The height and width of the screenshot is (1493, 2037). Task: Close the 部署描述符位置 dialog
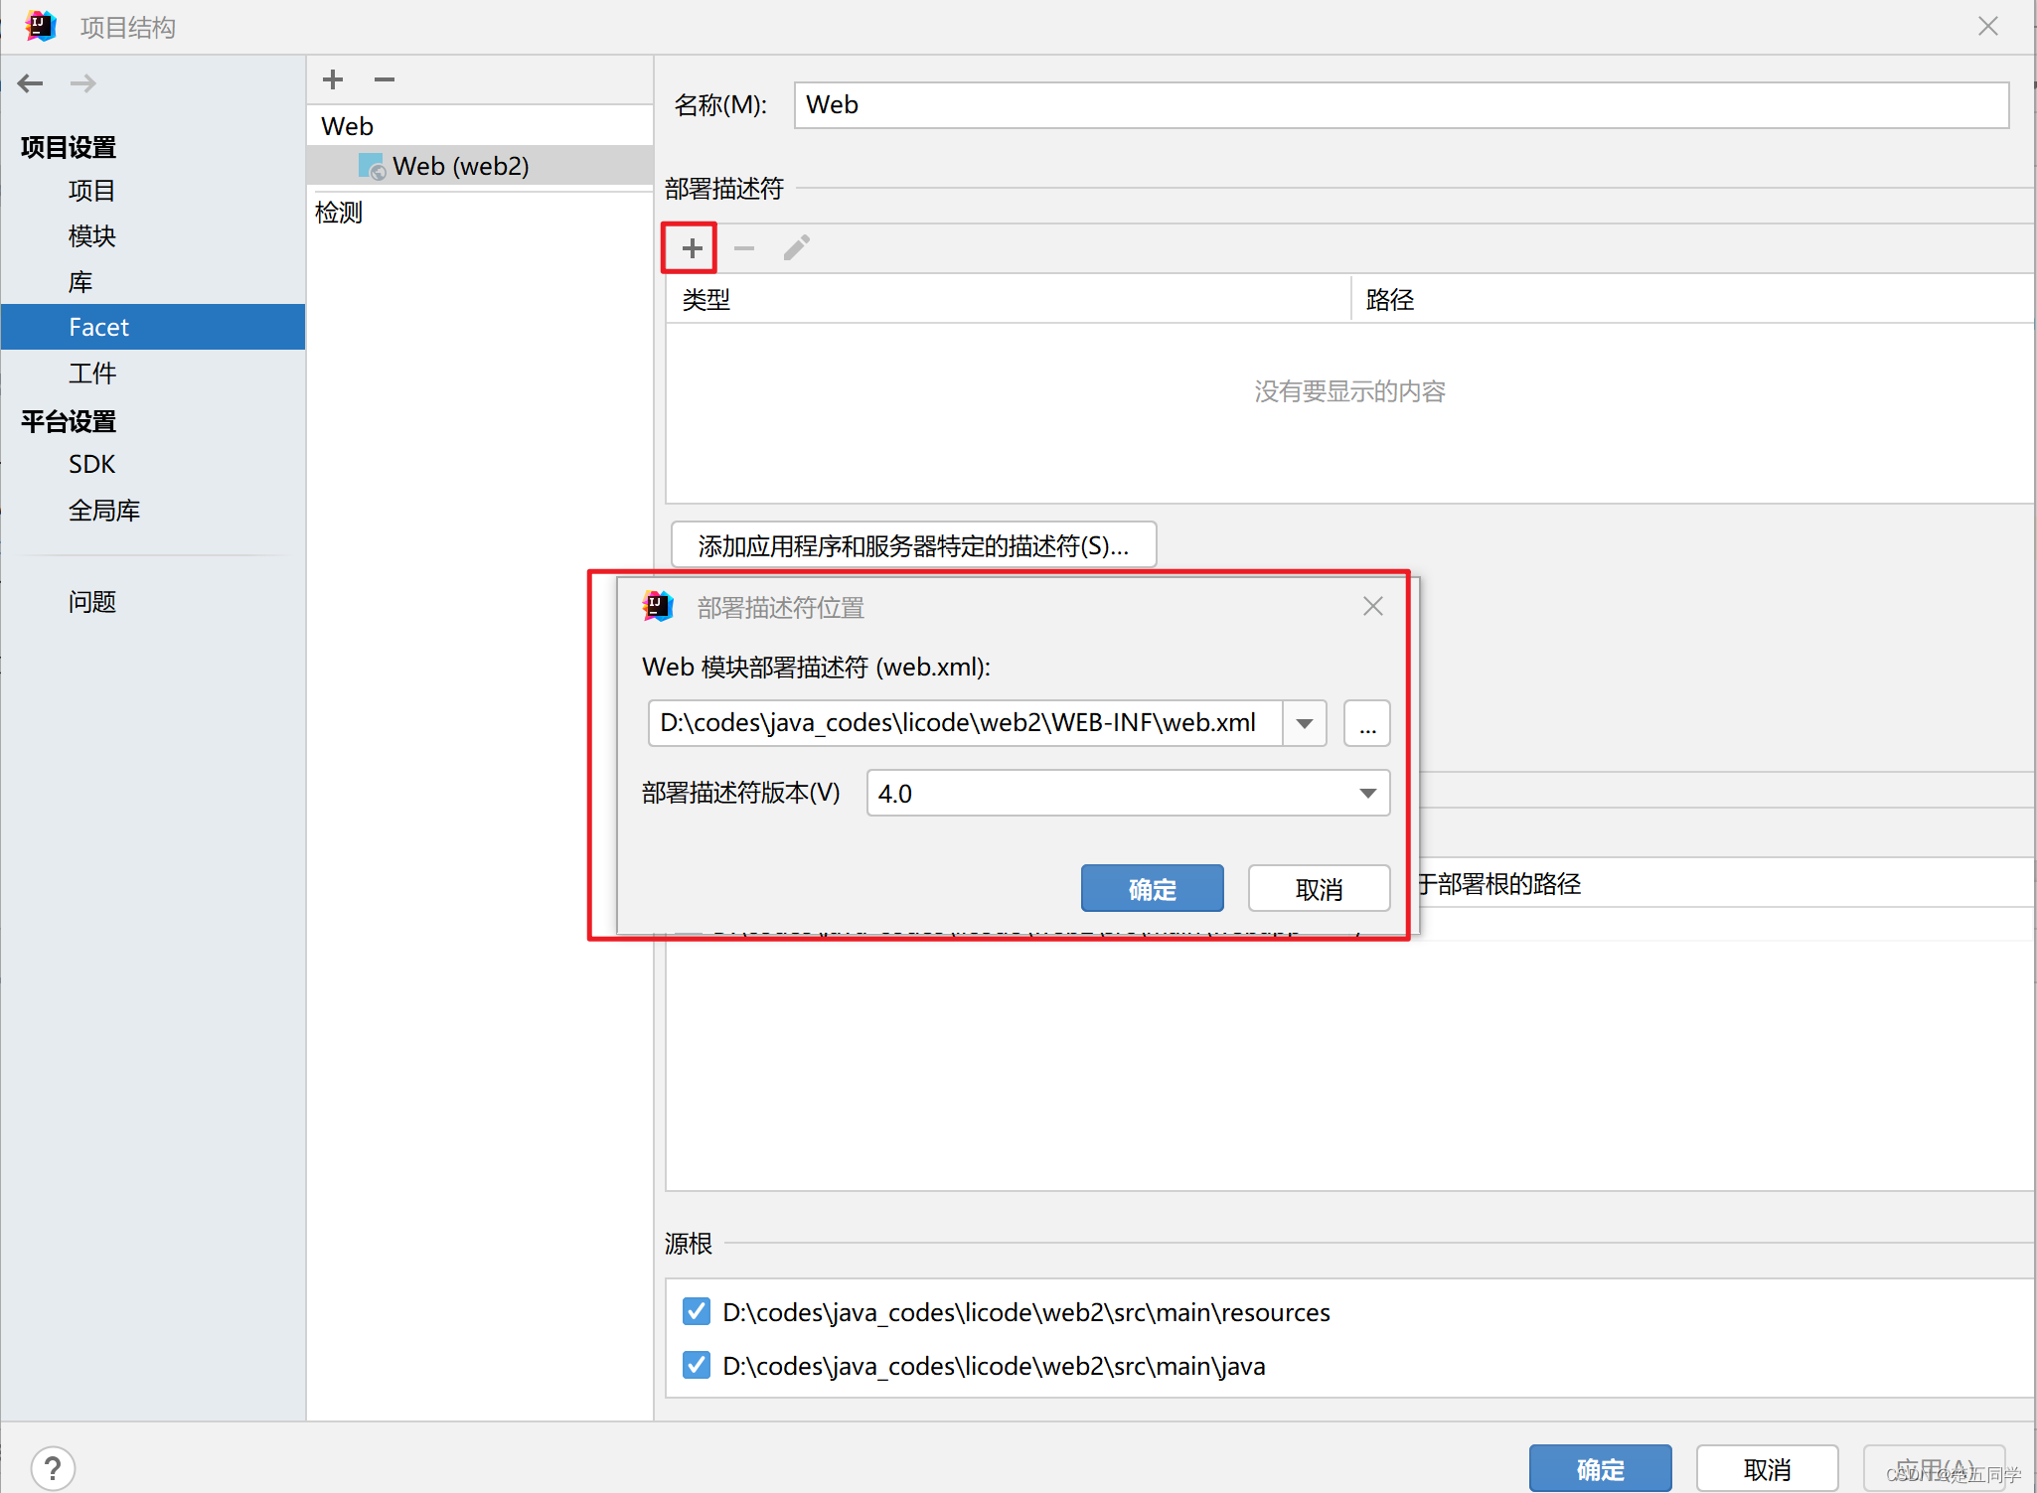(1373, 606)
